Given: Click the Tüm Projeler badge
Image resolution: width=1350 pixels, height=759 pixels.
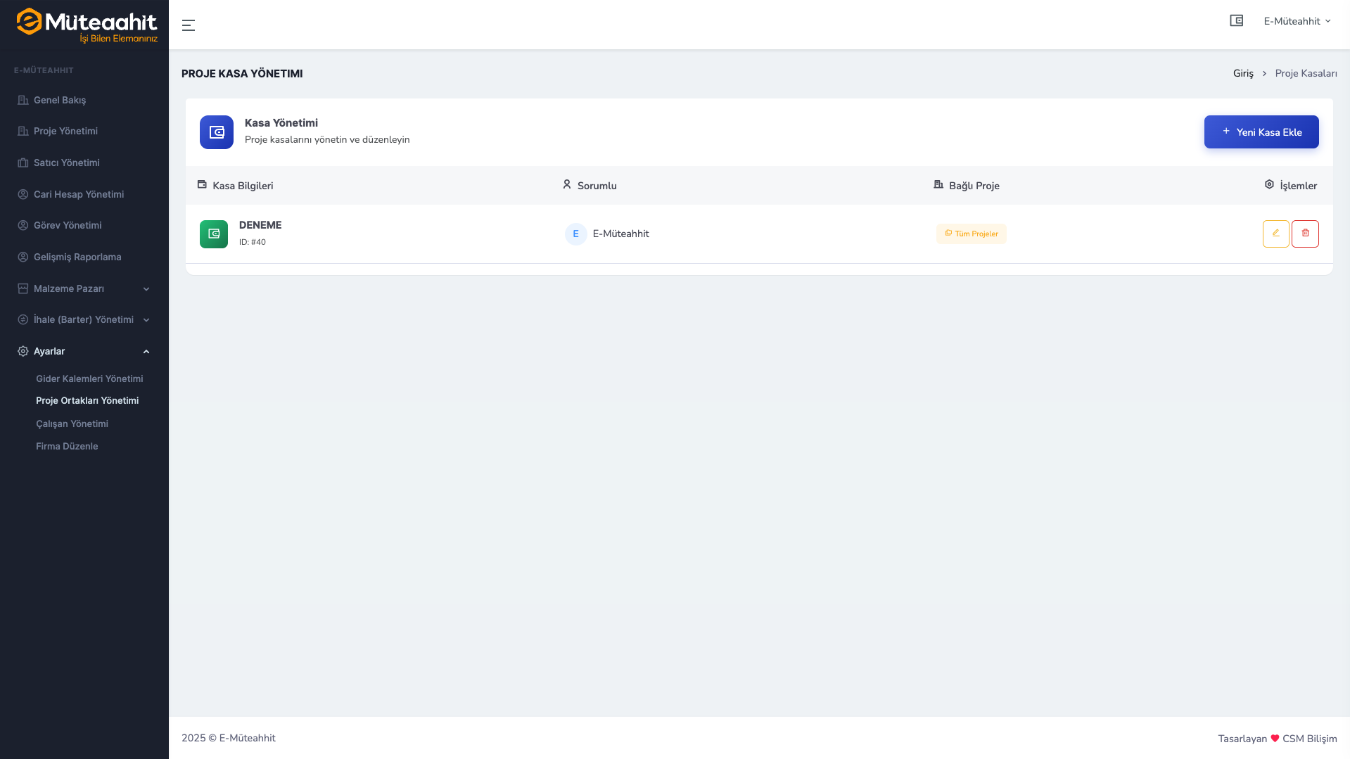Looking at the screenshot, I should (x=971, y=234).
